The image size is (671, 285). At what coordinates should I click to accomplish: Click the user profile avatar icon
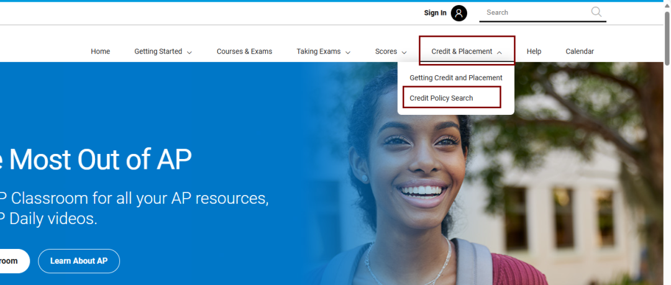click(459, 13)
